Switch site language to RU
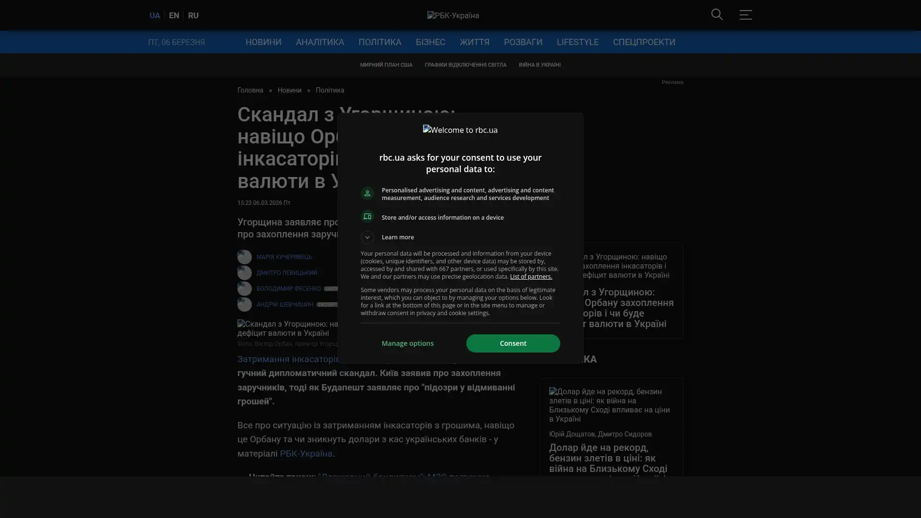921x518 pixels. pyautogui.click(x=193, y=15)
